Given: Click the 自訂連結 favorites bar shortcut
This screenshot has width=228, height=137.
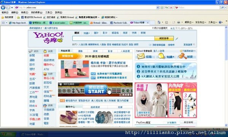Looking at the screenshot, I should [49, 18].
